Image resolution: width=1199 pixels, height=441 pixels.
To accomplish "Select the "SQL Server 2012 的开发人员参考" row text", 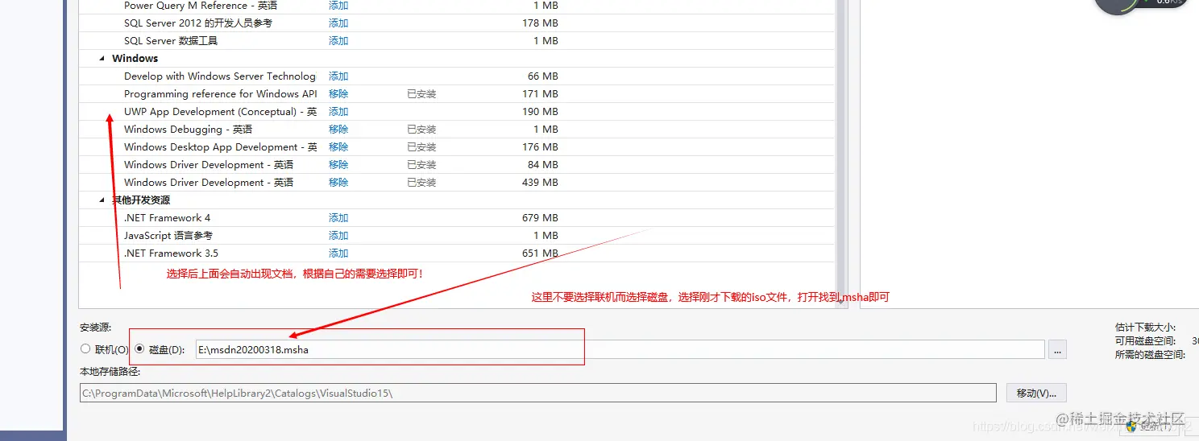I will tap(198, 23).
